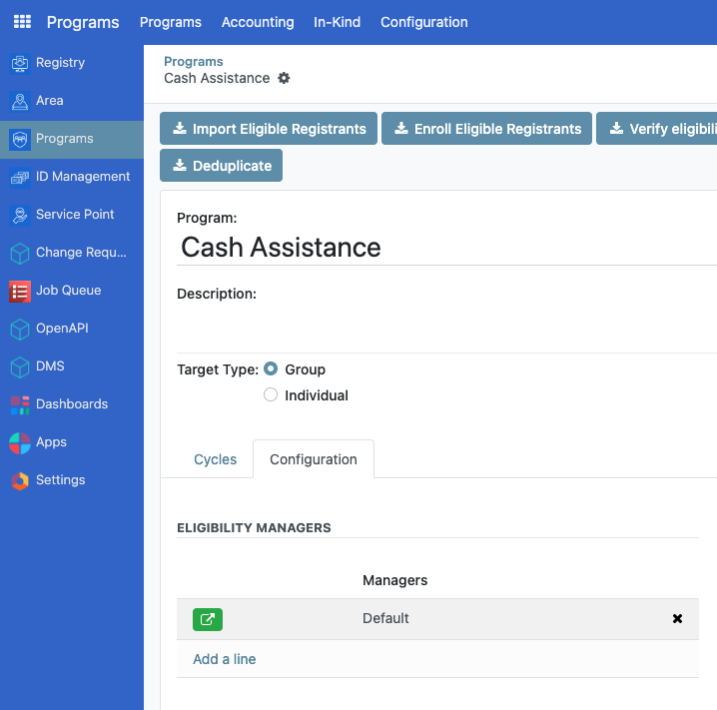Click the OpenAPI cube icon
717x710 pixels.
point(20,329)
